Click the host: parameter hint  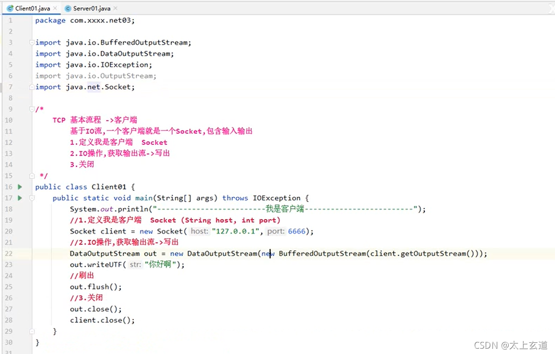coord(200,231)
